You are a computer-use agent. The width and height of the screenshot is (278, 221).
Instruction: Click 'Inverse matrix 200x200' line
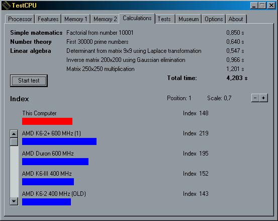click(126, 60)
